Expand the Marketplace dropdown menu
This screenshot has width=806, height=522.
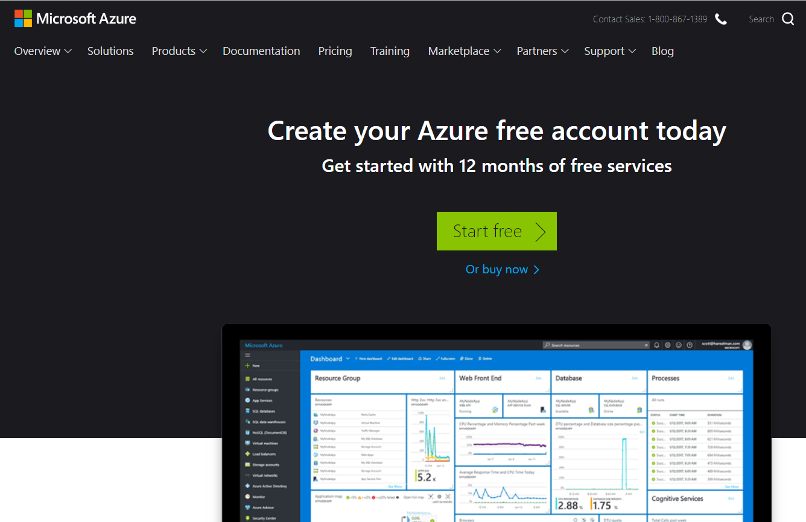click(465, 51)
